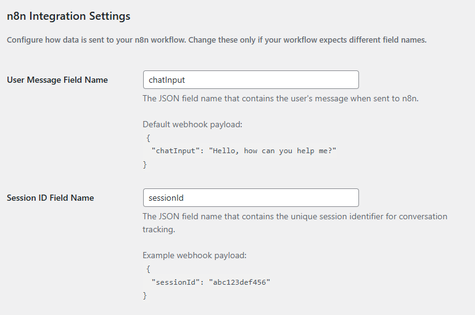Click the sessionId sample payload code line
475x315 pixels.
click(x=210, y=282)
